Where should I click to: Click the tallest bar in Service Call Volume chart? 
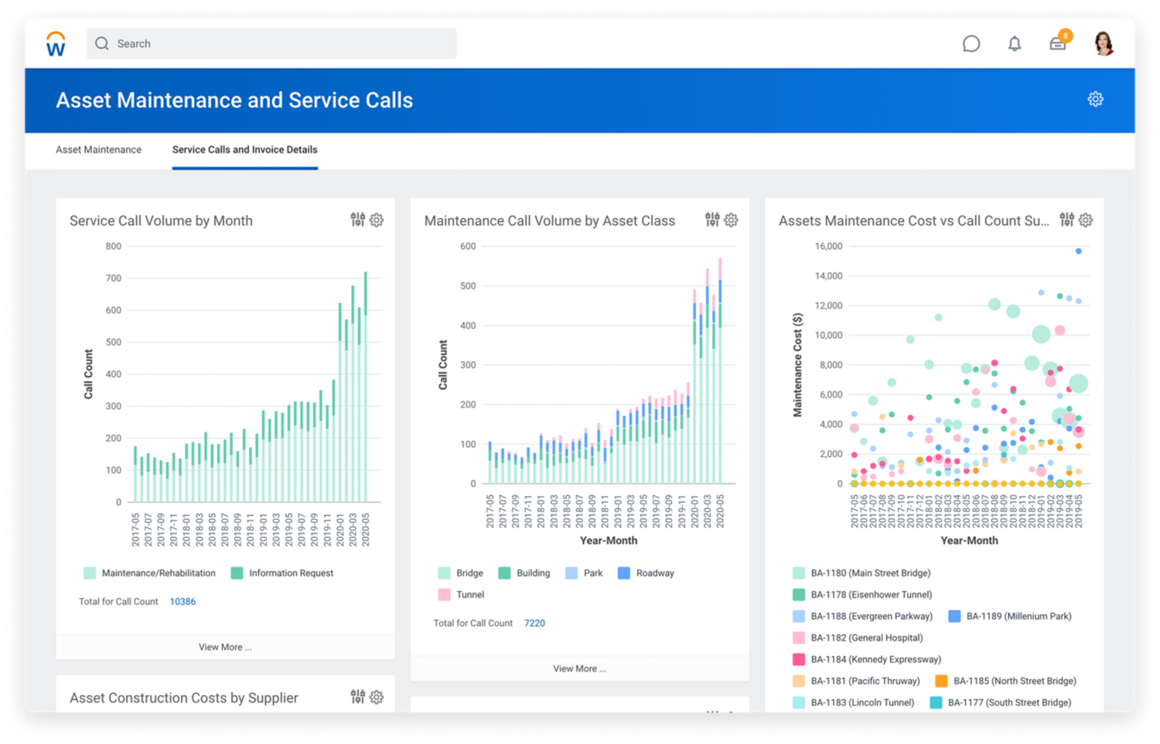[366, 387]
